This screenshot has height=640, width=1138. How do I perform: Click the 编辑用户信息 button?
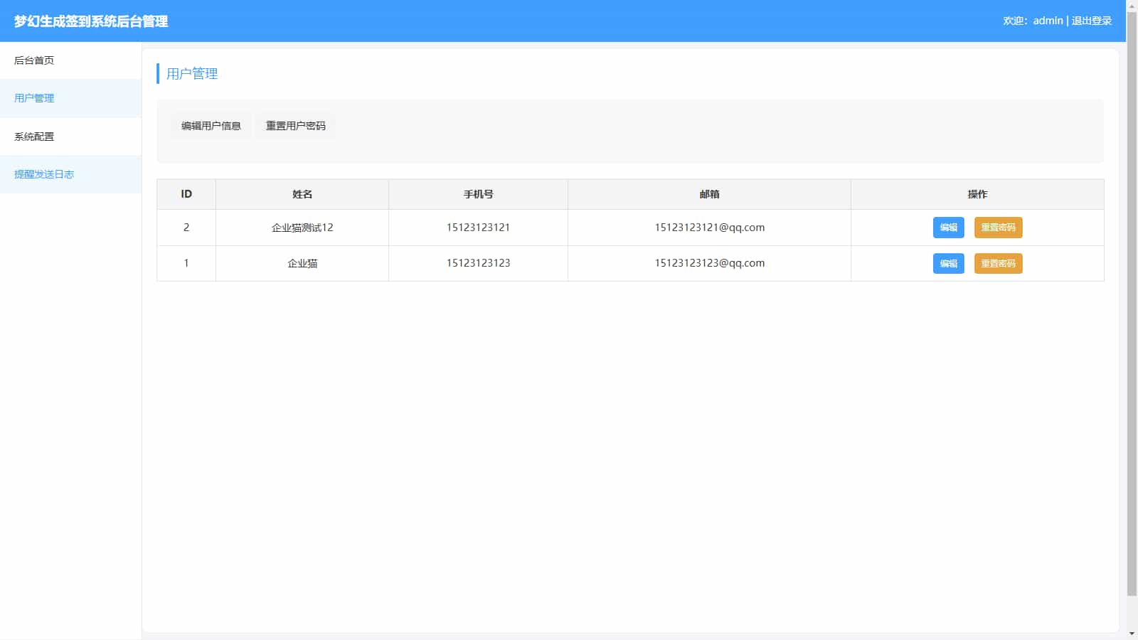pyautogui.click(x=211, y=126)
